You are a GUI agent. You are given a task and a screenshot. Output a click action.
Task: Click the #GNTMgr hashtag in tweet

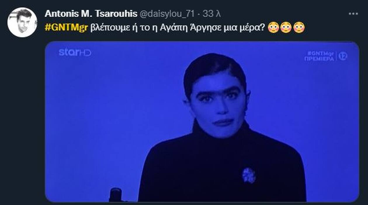coord(66,27)
